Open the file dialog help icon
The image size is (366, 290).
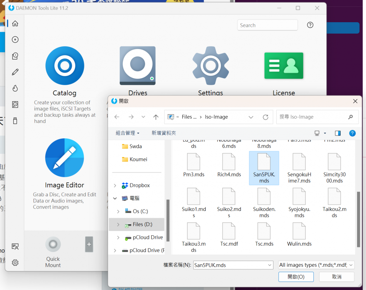tap(352, 133)
